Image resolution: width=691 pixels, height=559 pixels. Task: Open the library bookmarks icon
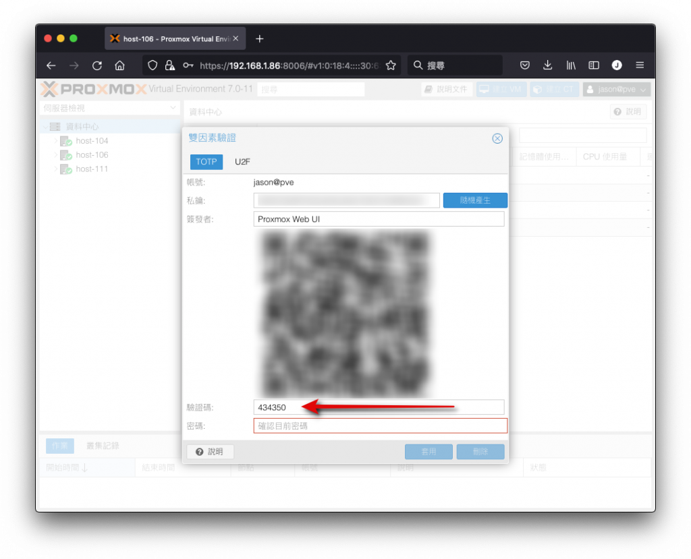pos(571,65)
